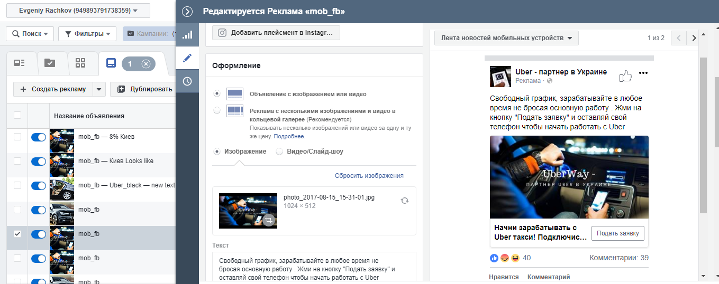Turn off the switch for mob_fb — Uber_black
Screen dimensions: 719x284
[x=39, y=186]
